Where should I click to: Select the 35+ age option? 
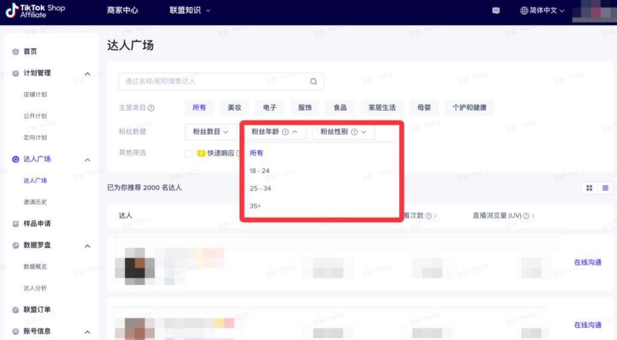click(255, 206)
